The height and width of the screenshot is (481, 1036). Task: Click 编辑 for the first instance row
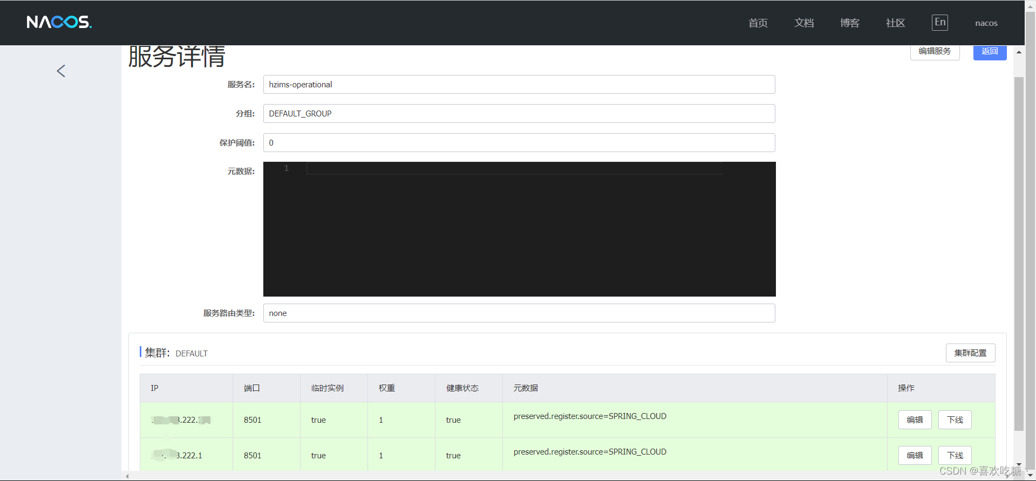click(915, 420)
